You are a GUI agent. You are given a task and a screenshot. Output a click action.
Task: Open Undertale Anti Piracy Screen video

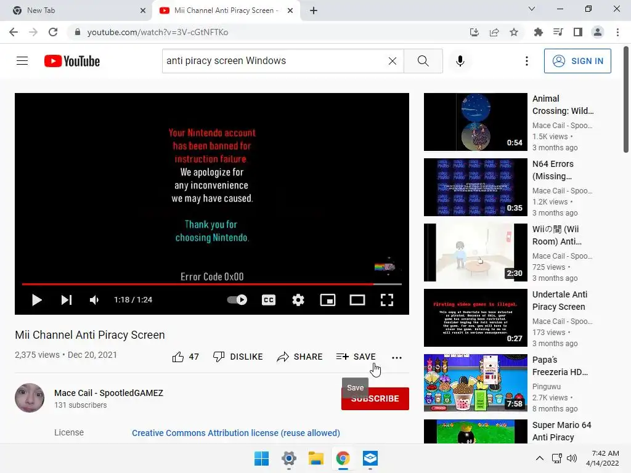click(475, 318)
